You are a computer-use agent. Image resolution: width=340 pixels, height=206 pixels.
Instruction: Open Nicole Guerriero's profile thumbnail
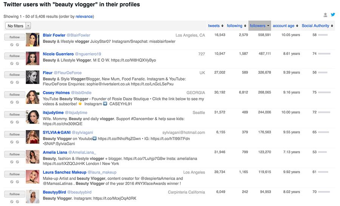click(x=32, y=58)
